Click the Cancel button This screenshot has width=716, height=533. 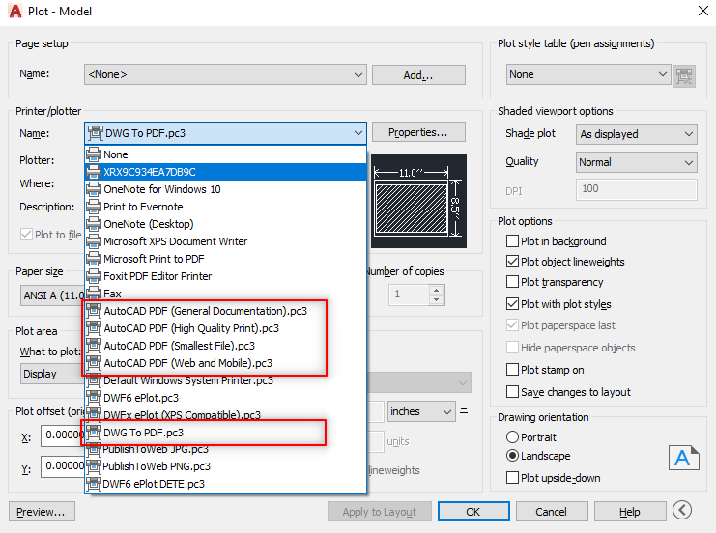[x=551, y=512]
